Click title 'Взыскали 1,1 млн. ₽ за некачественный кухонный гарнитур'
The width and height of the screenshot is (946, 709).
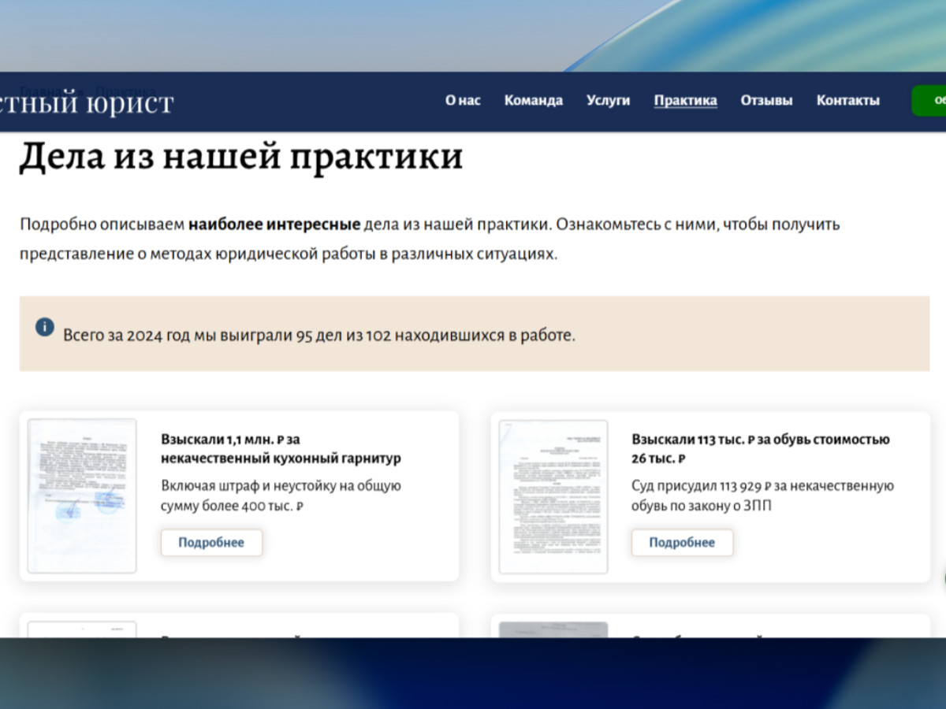point(281,449)
